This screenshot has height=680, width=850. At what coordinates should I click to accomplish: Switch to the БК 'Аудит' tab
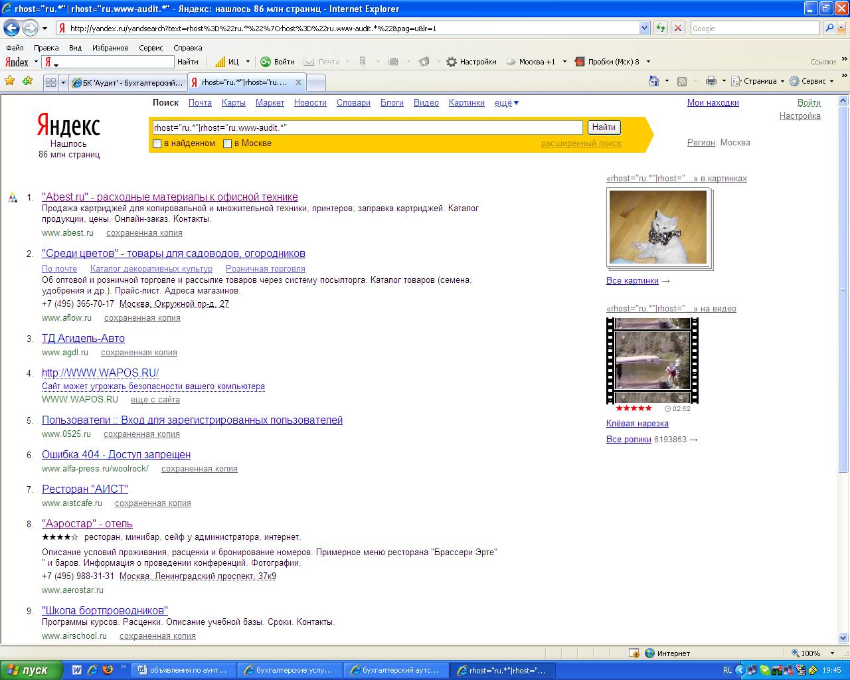click(128, 82)
